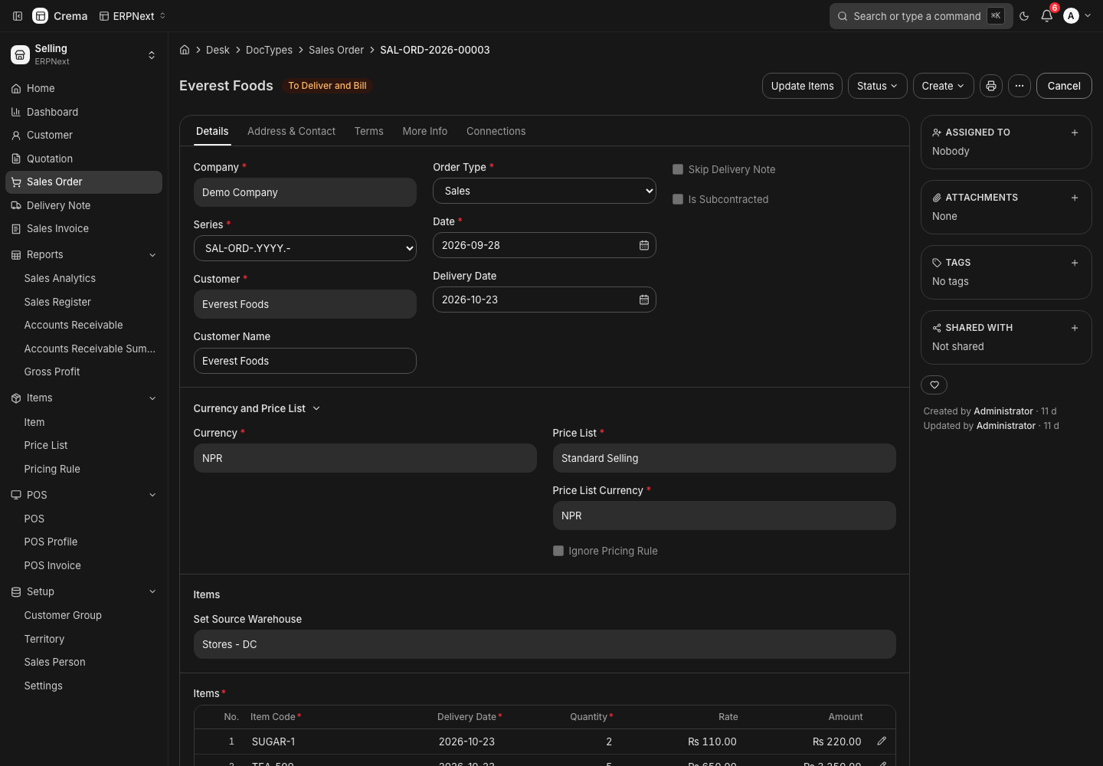Image resolution: width=1103 pixels, height=766 pixels.
Task: Open the Series dropdown
Action: pyautogui.click(x=305, y=248)
